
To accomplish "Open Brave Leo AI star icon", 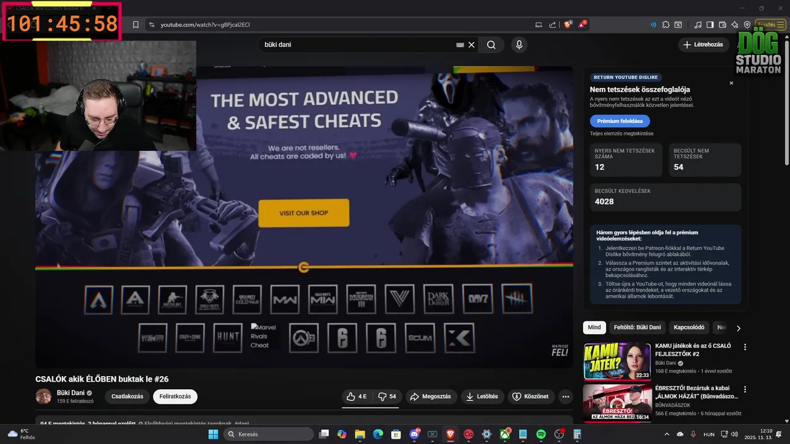I will [734, 25].
